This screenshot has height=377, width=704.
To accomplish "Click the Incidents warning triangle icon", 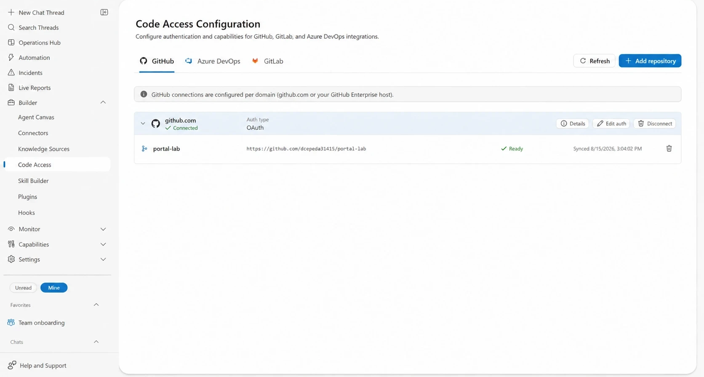I will (x=11, y=72).
